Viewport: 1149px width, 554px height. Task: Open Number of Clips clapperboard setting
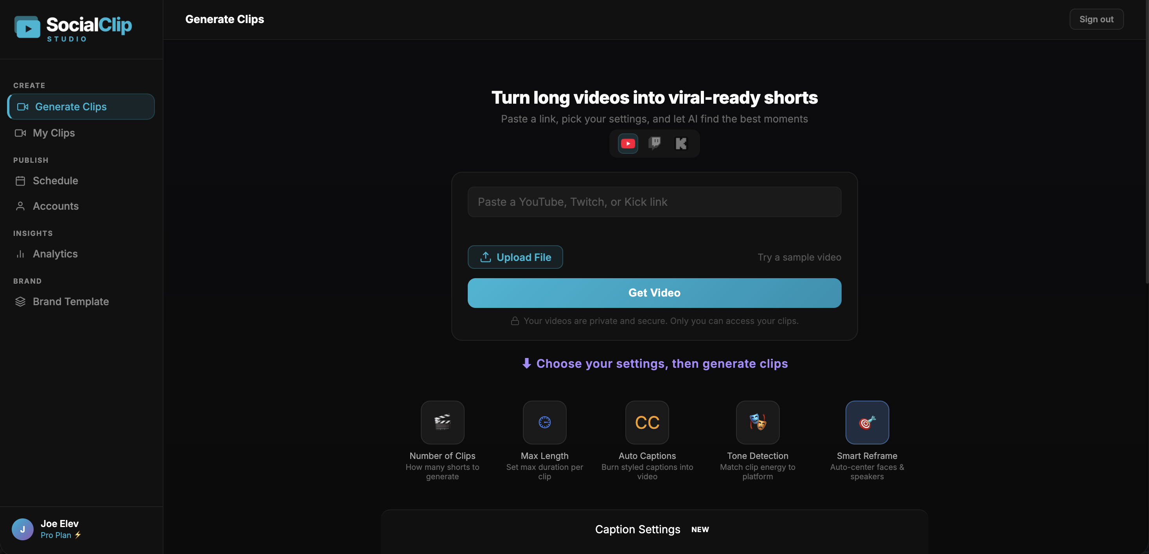(x=442, y=423)
